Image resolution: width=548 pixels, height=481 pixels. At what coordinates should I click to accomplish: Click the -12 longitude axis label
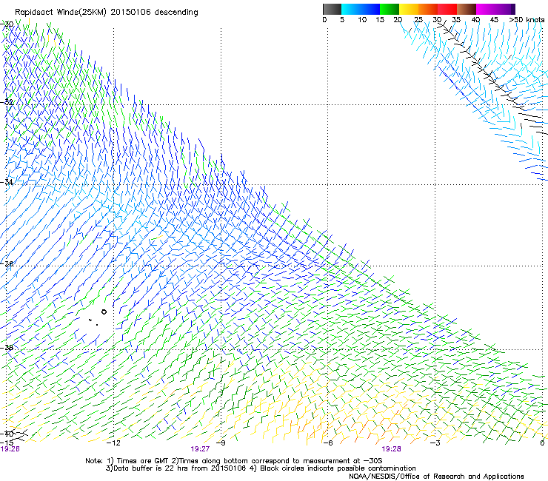point(113,443)
